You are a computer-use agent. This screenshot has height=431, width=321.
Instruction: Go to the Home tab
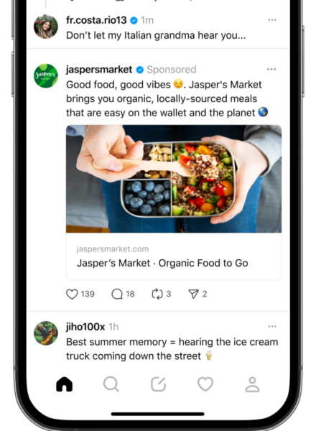pos(65,384)
